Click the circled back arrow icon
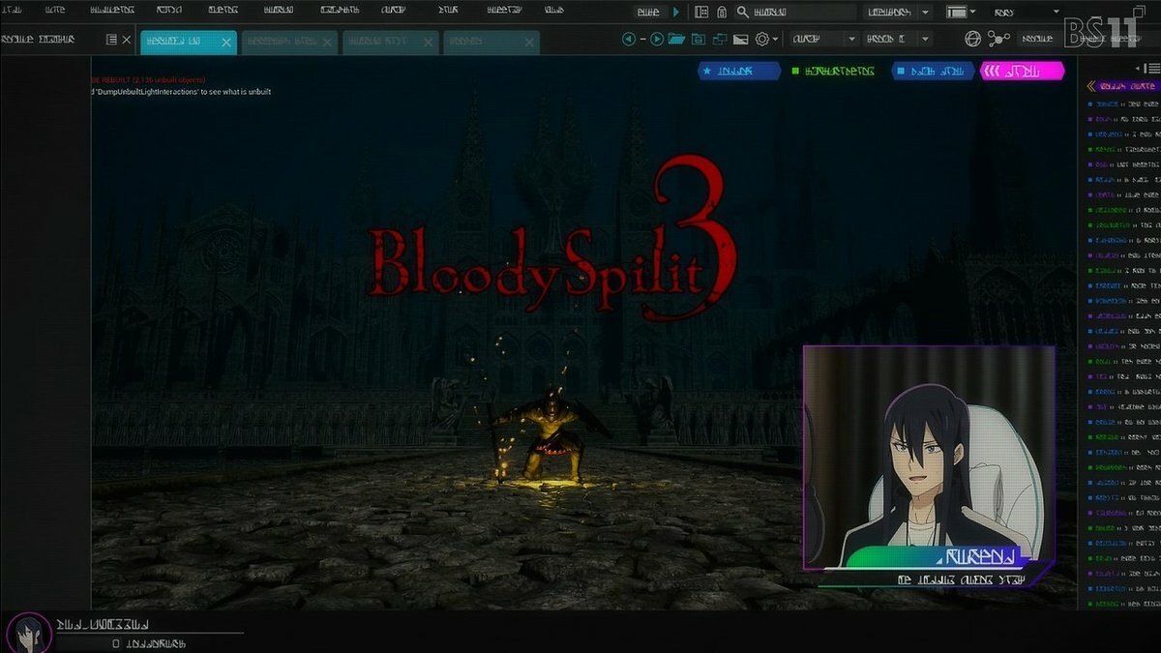 [629, 40]
